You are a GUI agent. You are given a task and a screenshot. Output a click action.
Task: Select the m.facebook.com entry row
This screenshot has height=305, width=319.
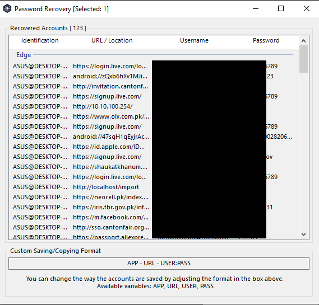(154, 217)
